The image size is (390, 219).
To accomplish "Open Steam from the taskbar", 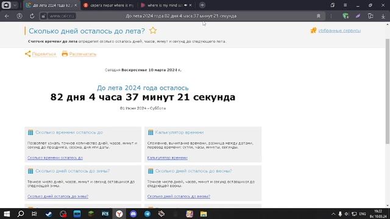I will 49,214.
